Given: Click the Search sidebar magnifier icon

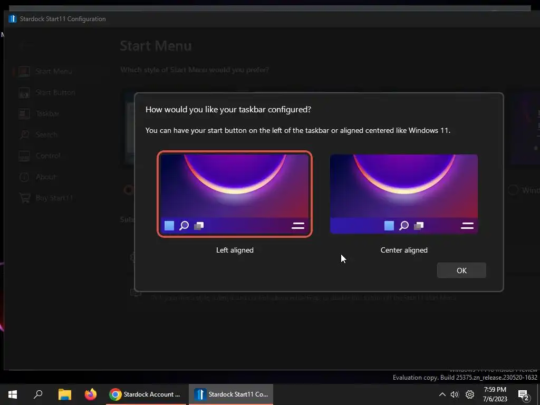Looking at the screenshot, I should tap(24, 134).
